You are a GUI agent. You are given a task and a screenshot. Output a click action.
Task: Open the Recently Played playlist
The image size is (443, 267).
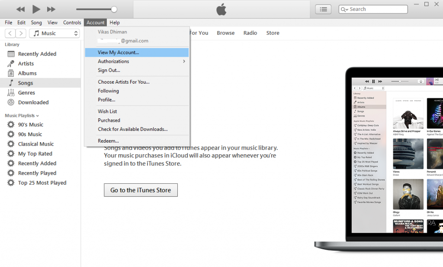[37, 173]
